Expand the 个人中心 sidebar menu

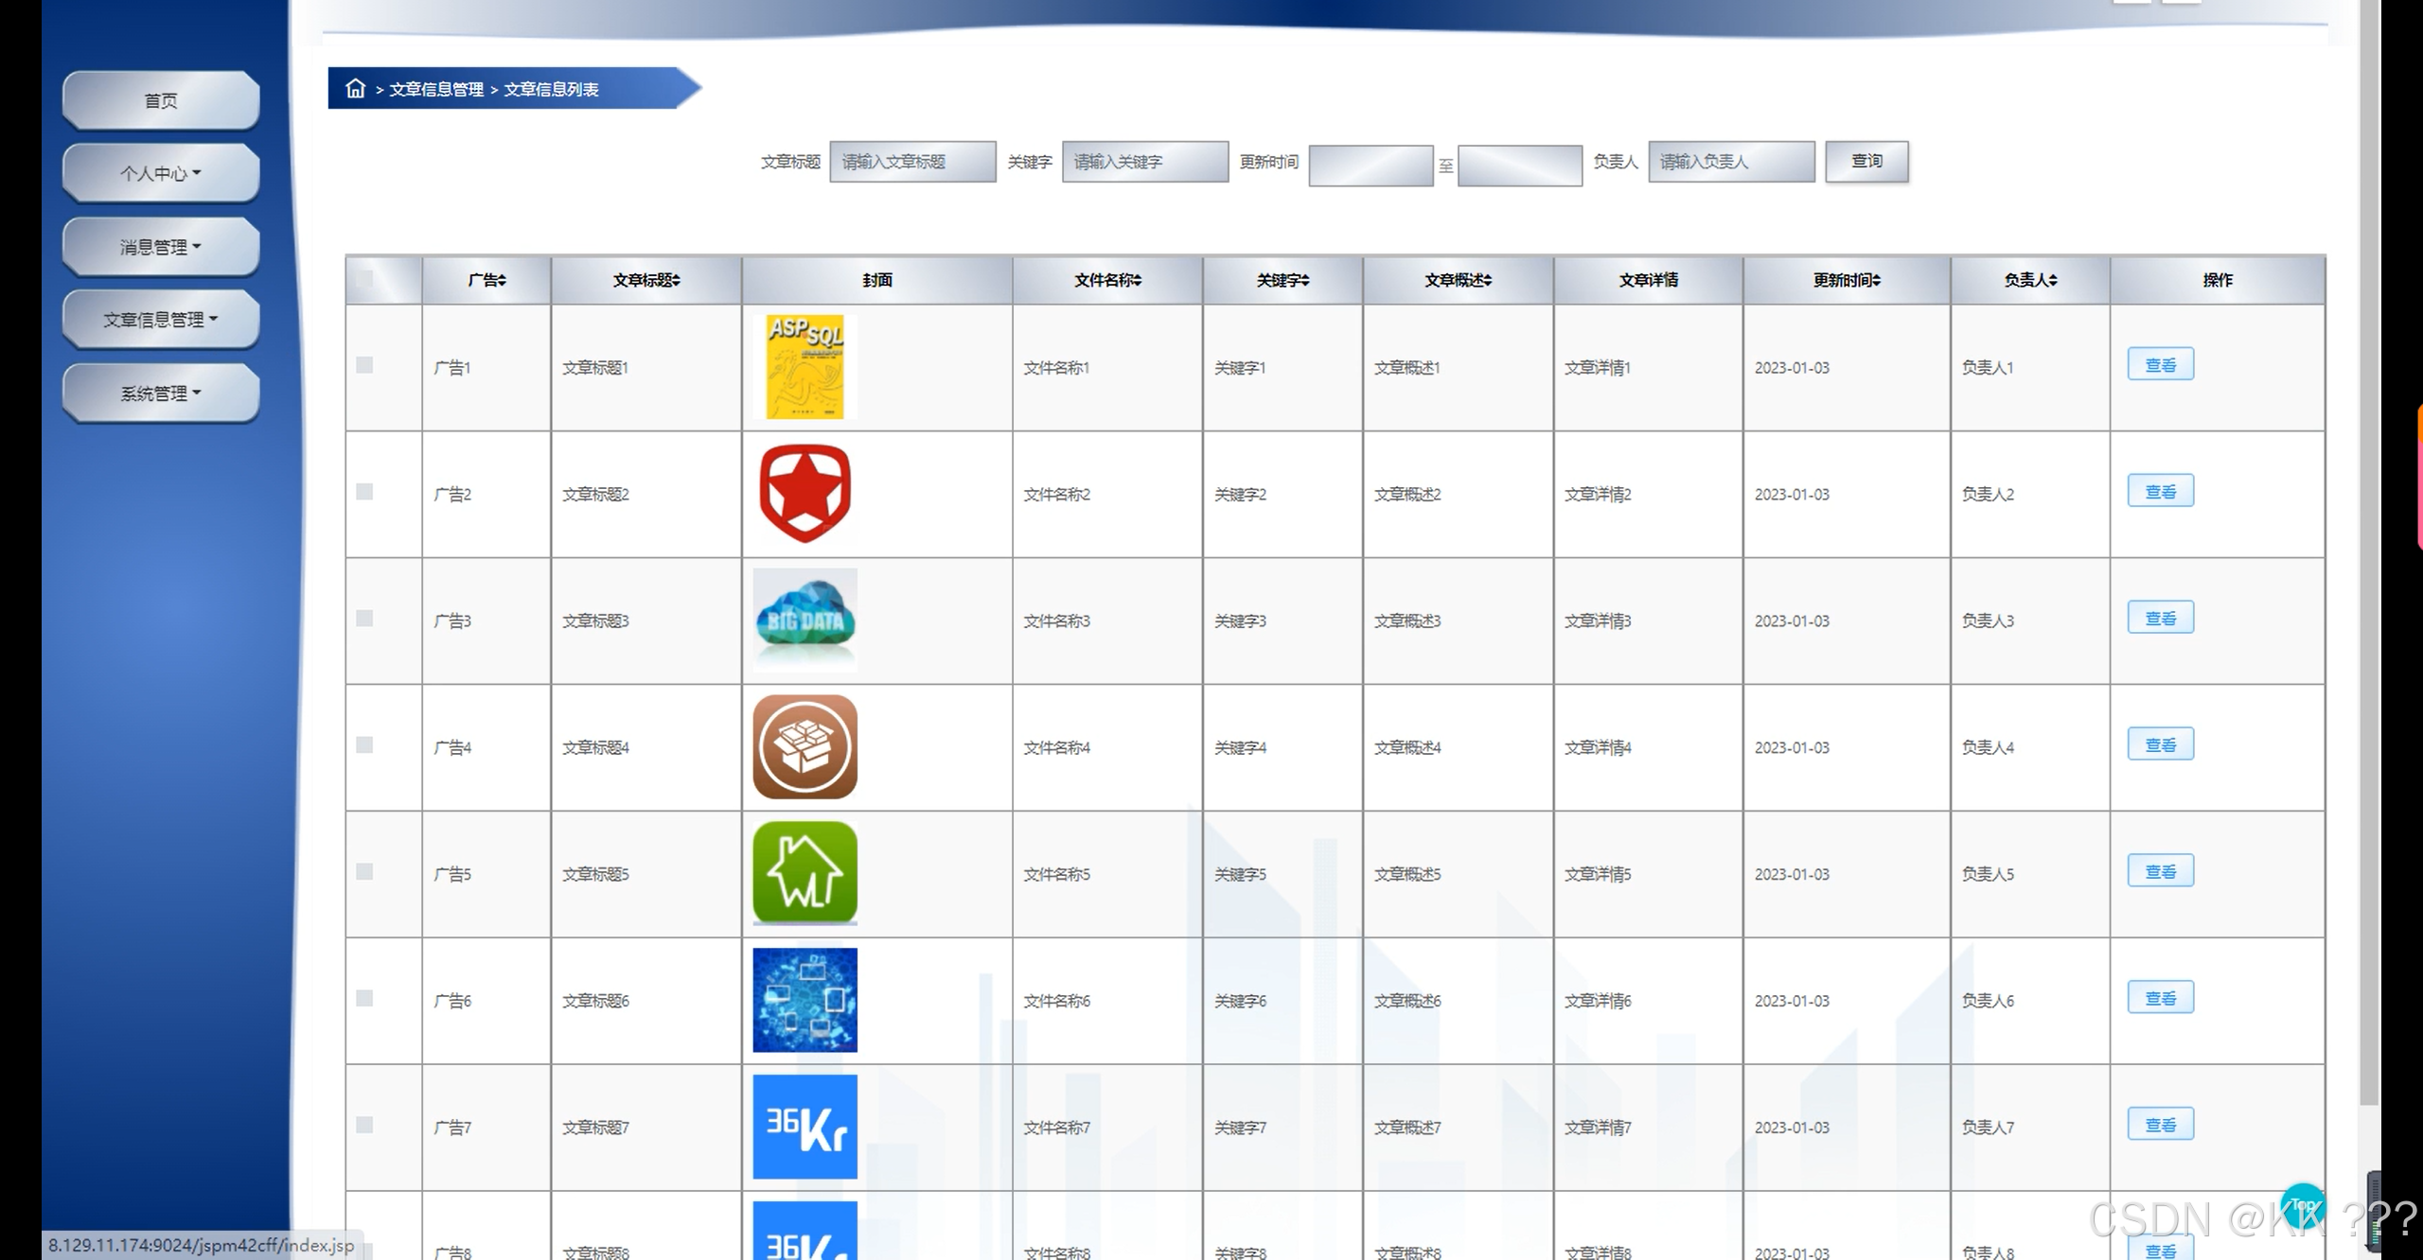tap(161, 173)
